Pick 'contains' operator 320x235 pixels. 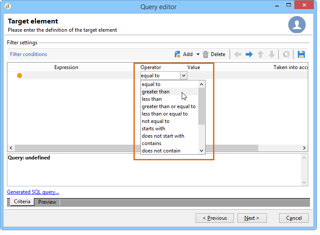[170, 143]
